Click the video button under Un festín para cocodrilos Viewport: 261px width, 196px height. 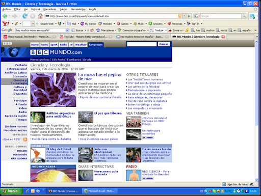pyautogui.click(x=148, y=137)
